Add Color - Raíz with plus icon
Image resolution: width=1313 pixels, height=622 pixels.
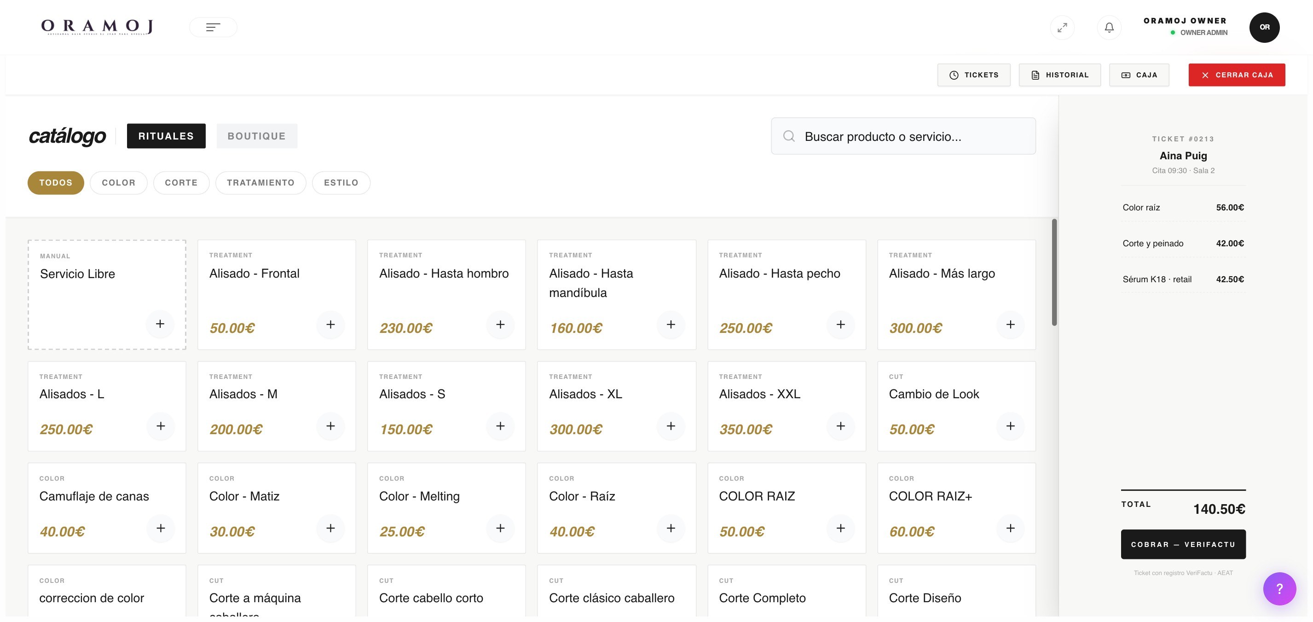671,528
